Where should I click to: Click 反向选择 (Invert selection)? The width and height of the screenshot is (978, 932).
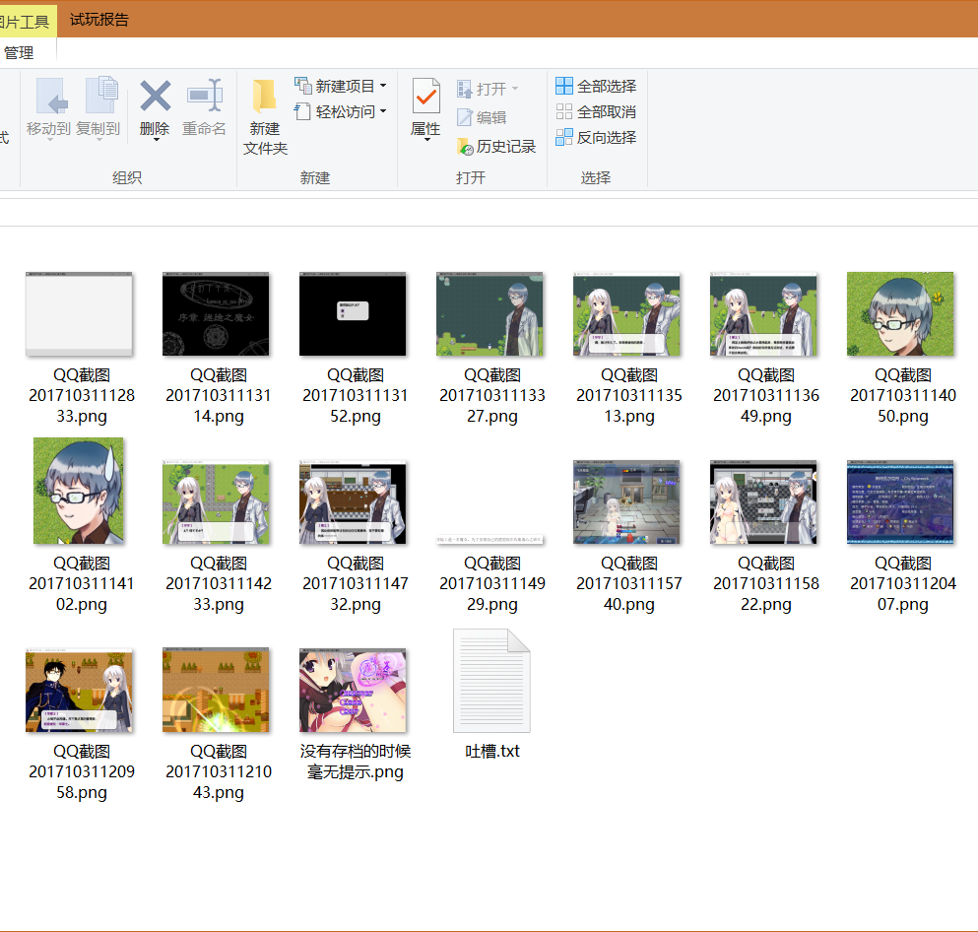(x=596, y=137)
